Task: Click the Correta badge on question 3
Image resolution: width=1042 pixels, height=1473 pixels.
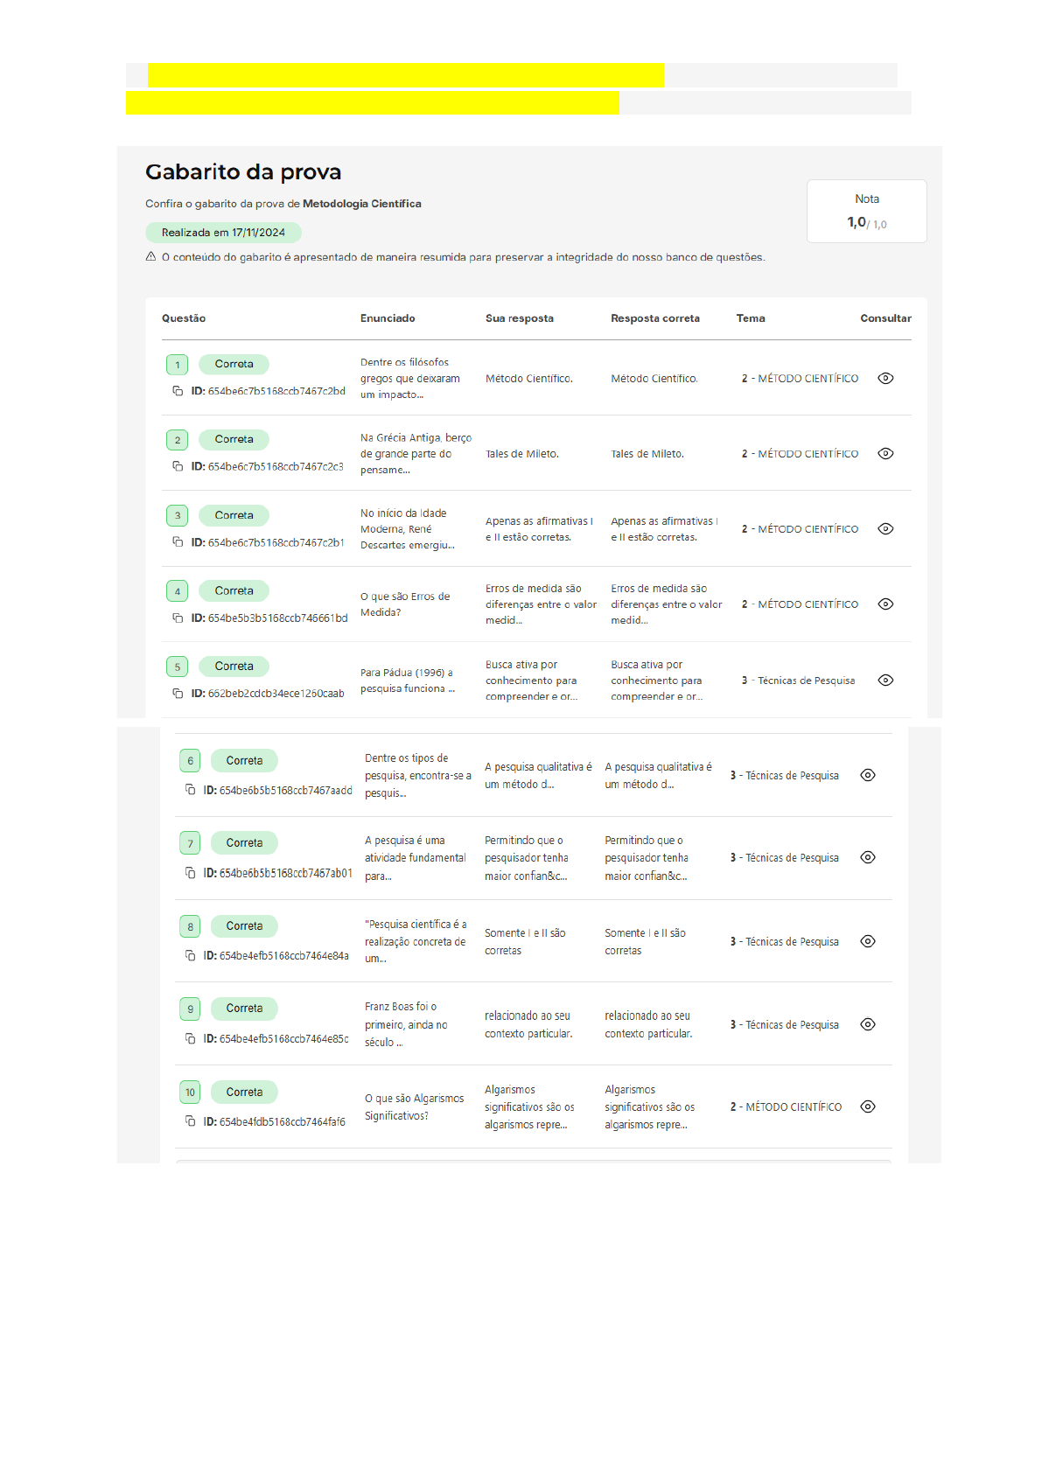Action: coord(234,515)
